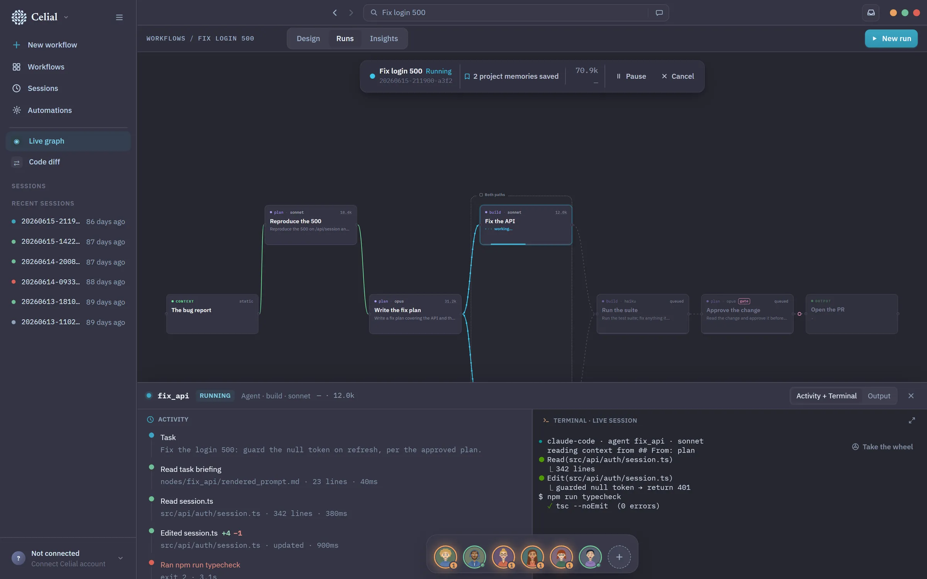Open the Design tab

pos(308,39)
